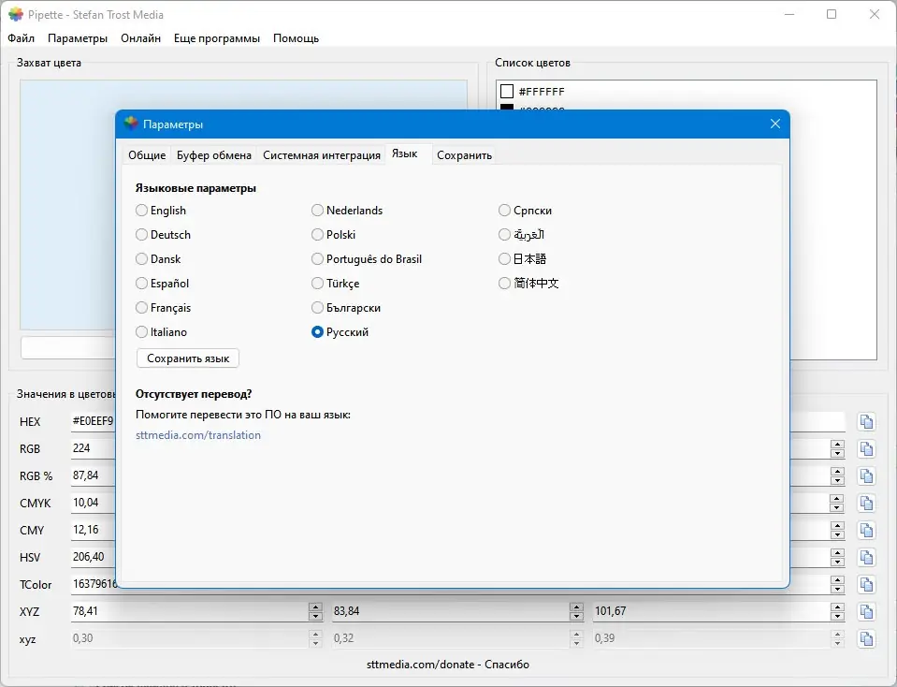Copy the HSV row value
Image resolution: width=897 pixels, height=687 pixels.
coord(867,558)
